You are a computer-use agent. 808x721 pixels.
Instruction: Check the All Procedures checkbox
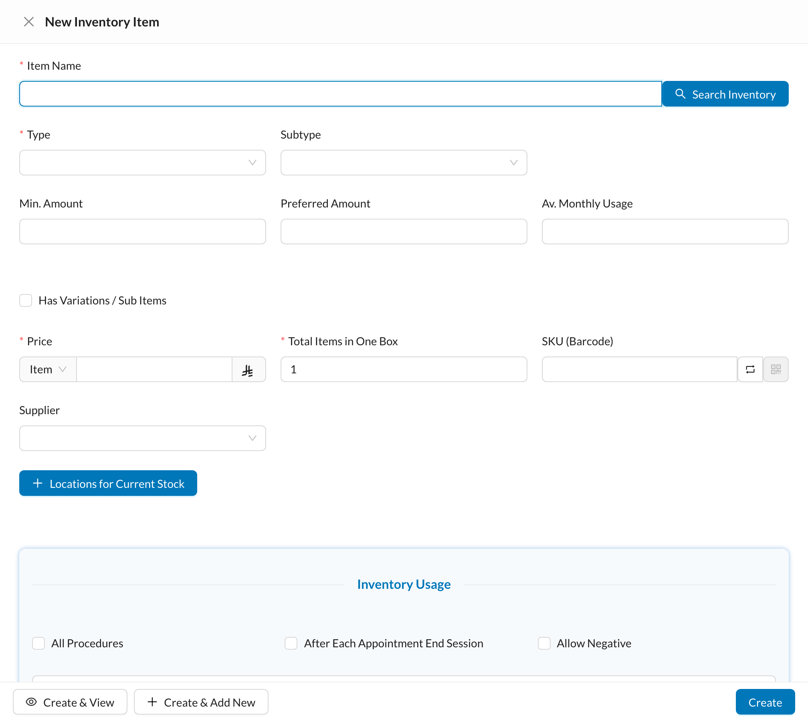(38, 643)
